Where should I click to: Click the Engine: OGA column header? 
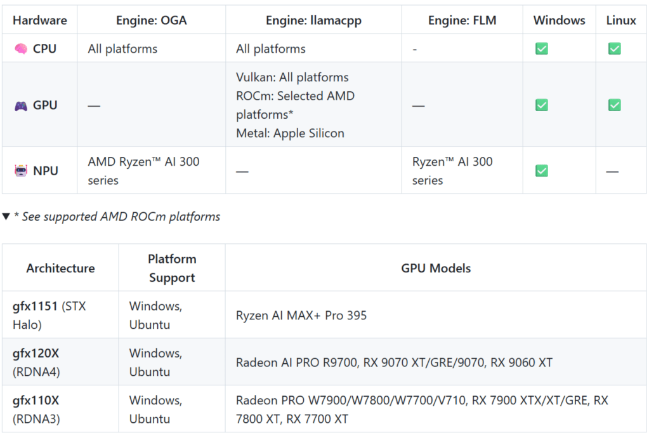(x=151, y=20)
